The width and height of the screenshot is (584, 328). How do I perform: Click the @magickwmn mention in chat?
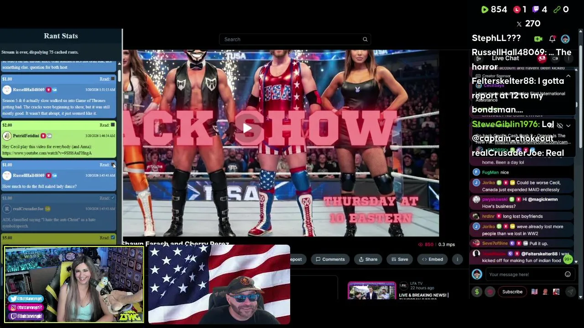point(542,200)
